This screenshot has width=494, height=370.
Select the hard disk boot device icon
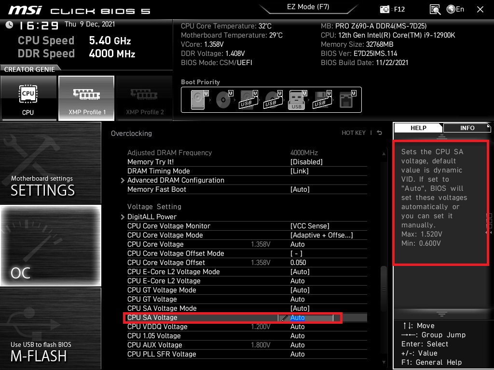coord(200,99)
